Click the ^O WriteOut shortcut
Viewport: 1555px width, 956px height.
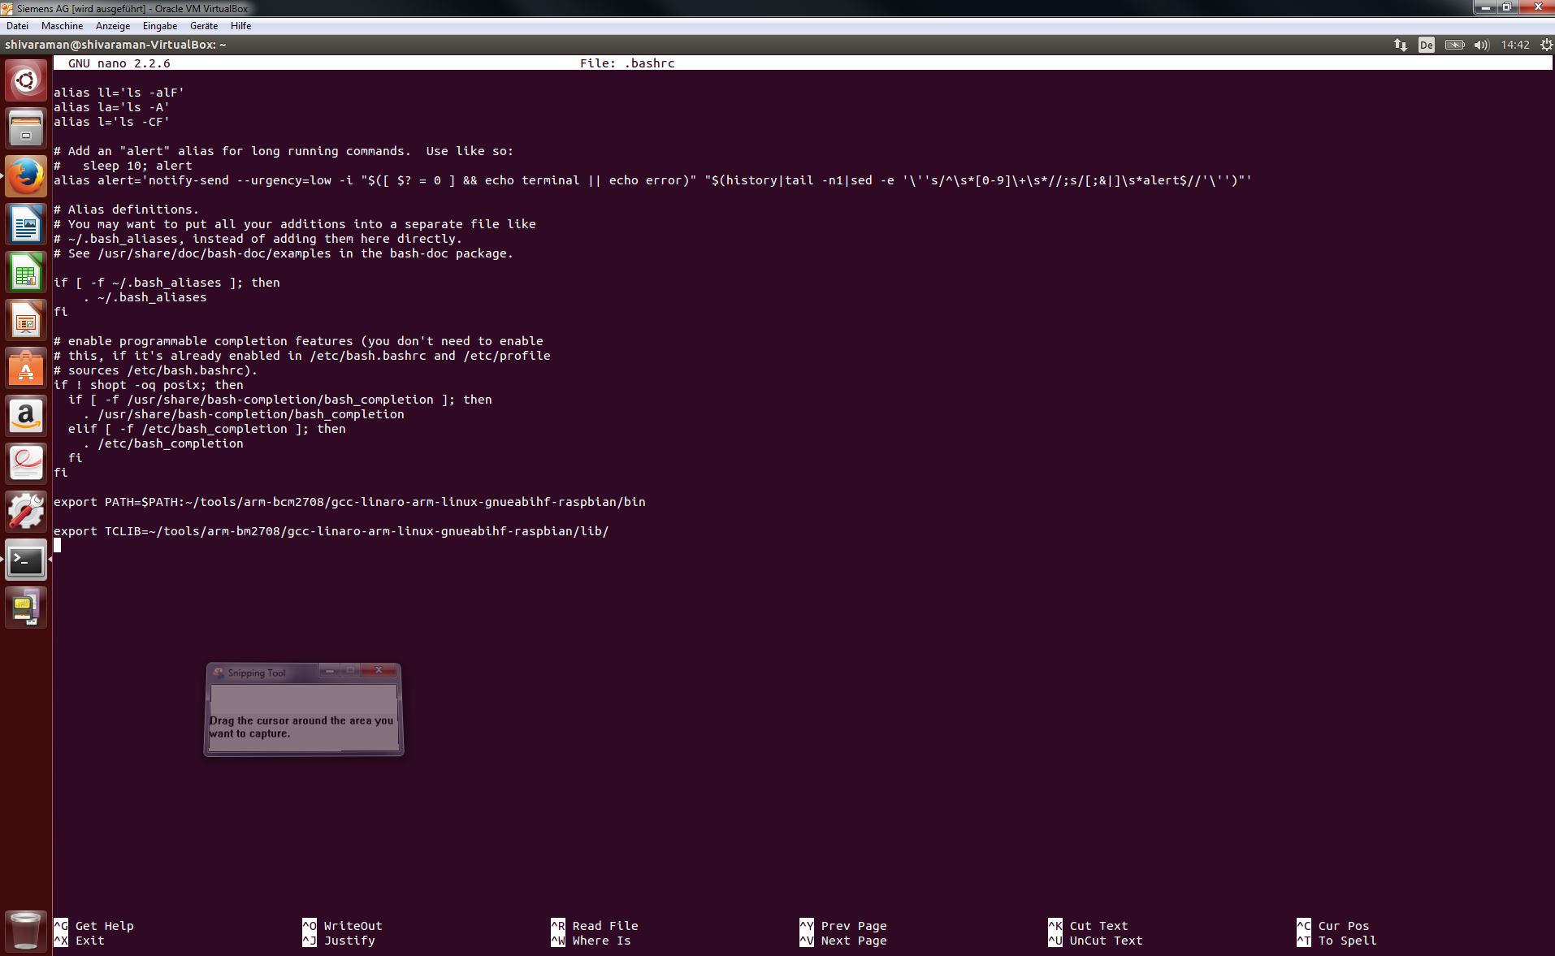342,926
